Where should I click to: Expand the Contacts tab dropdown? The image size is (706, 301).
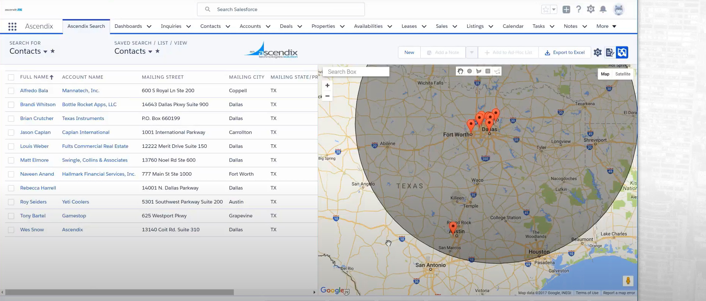pos(228,26)
